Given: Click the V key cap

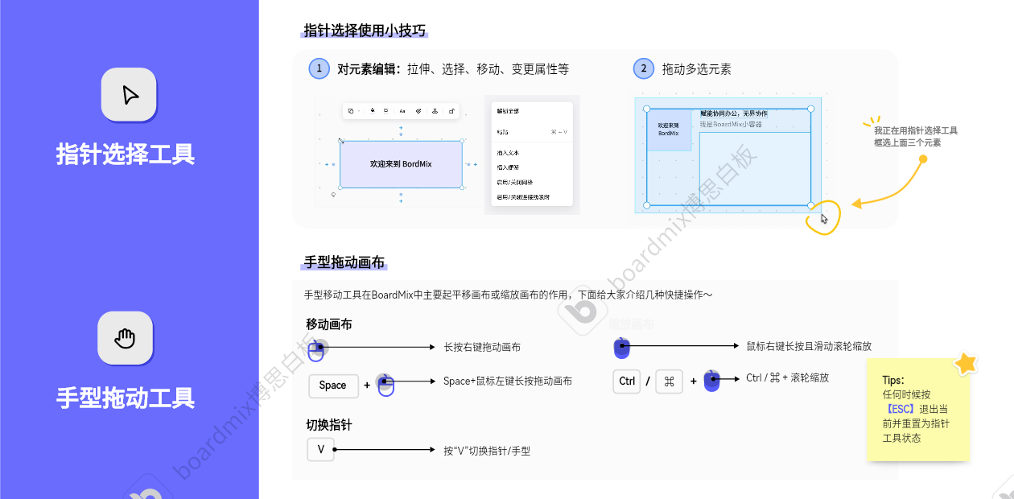Looking at the screenshot, I should [x=320, y=450].
